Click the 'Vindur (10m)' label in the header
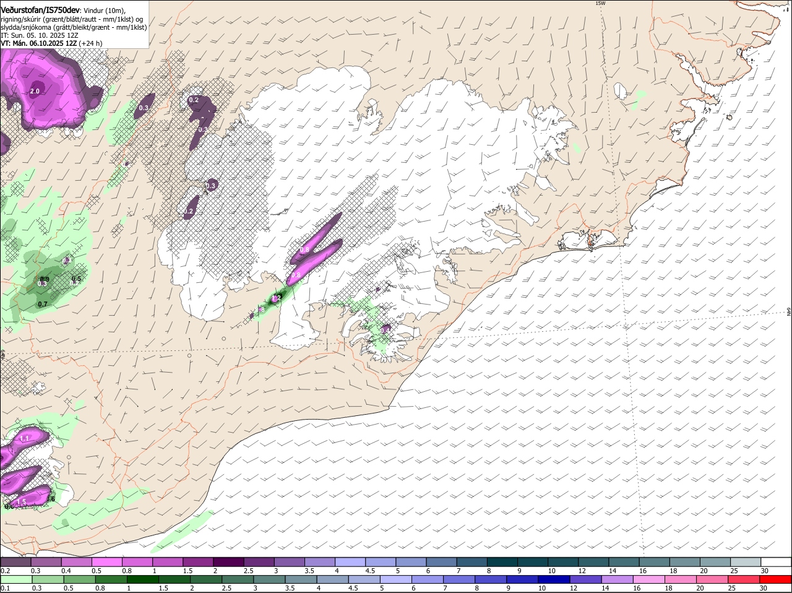This screenshot has width=792, height=593. click(x=104, y=11)
